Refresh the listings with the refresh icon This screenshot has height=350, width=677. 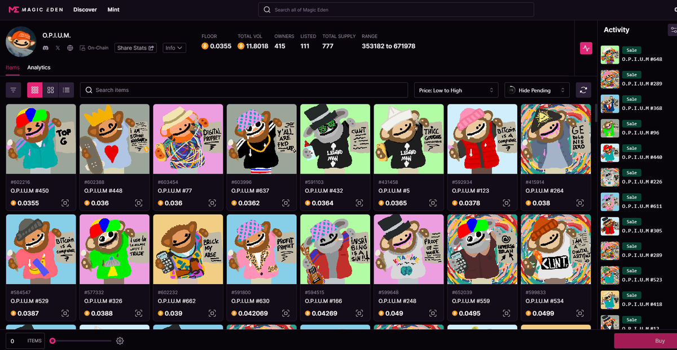tap(583, 90)
